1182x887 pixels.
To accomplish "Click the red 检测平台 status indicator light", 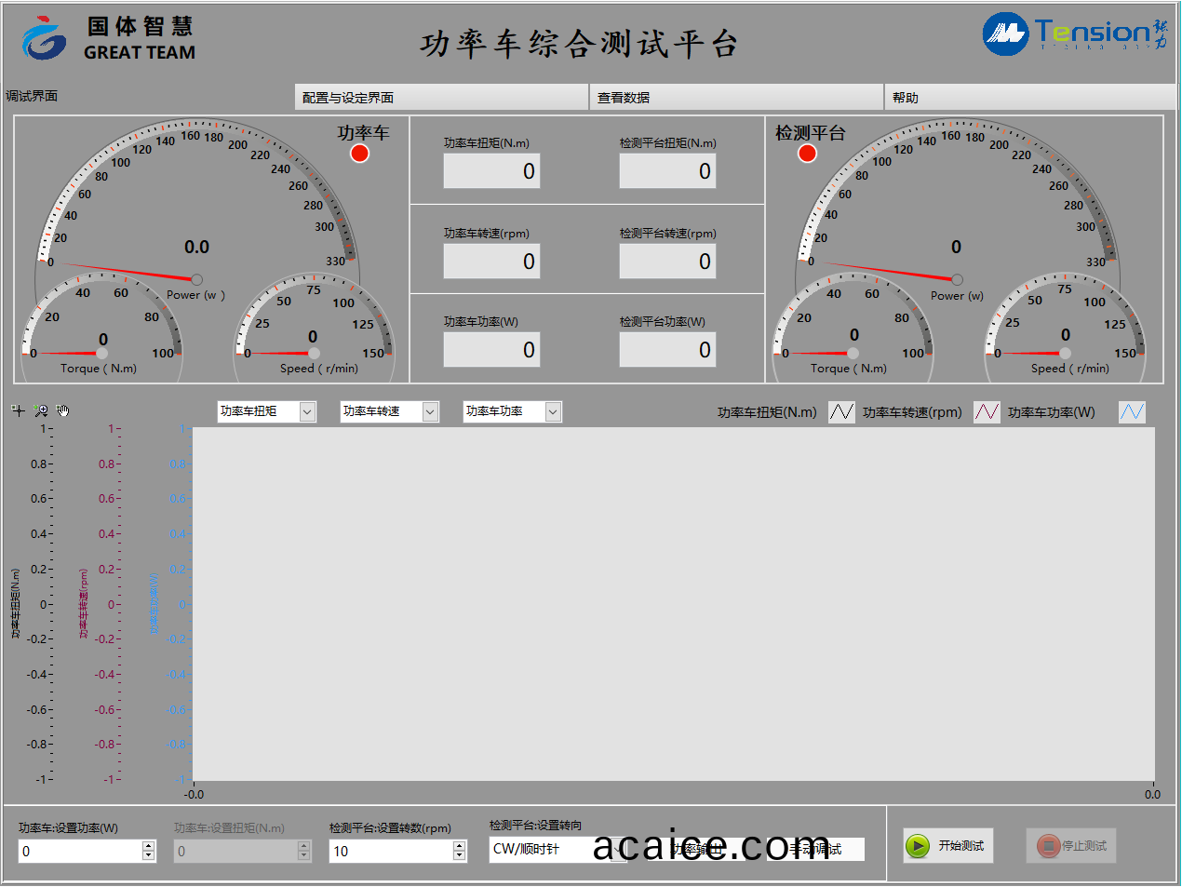I will click(807, 154).
